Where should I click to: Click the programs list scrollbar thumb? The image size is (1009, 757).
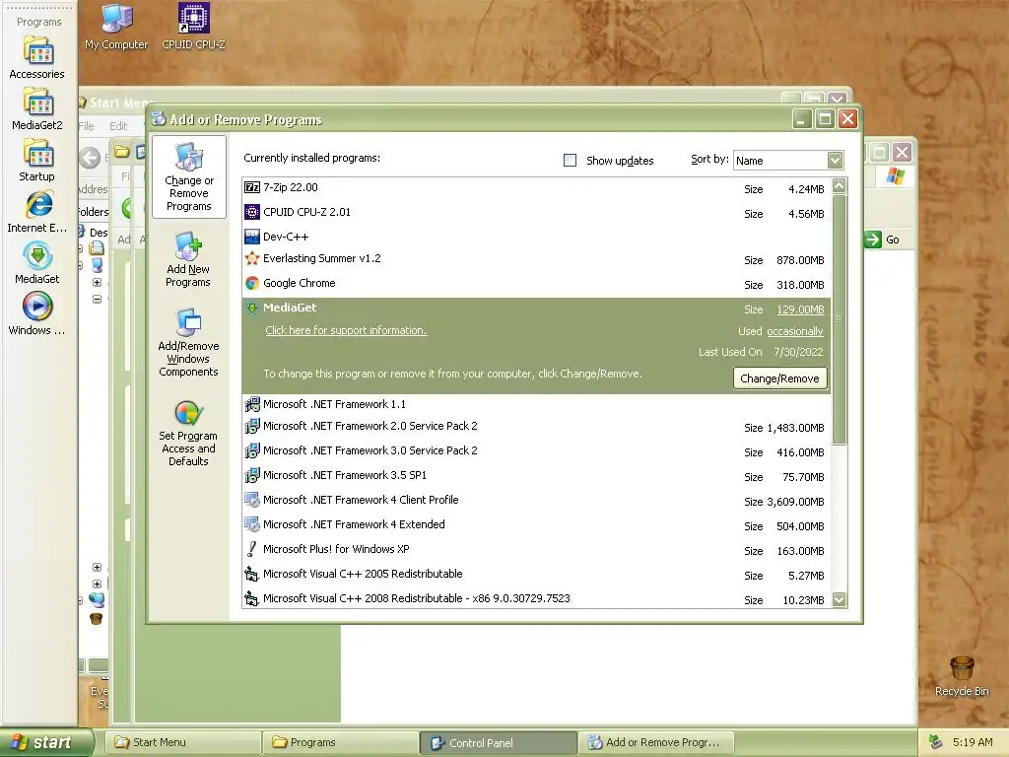840,319
